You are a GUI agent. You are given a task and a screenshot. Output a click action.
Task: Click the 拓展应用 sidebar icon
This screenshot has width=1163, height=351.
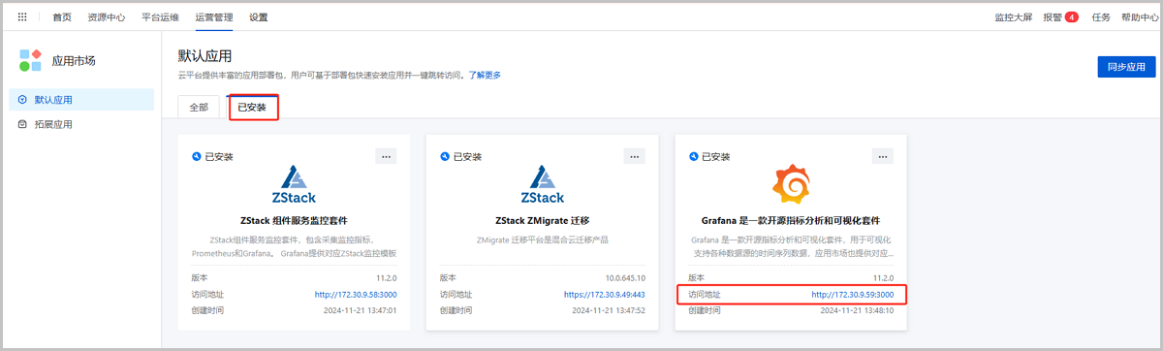click(x=22, y=124)
